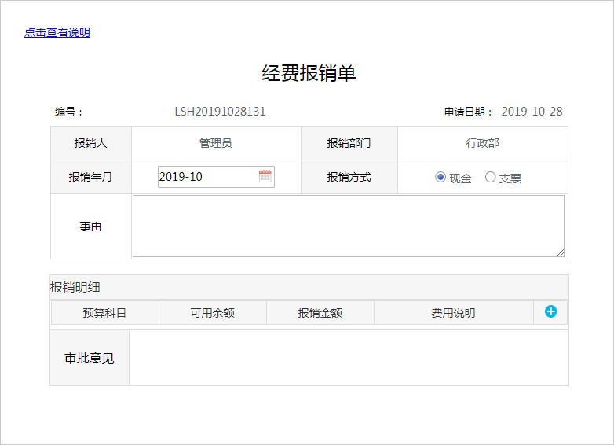Click the 费用说明 column header
Screen dimensions: 614x445
(453, 313)
